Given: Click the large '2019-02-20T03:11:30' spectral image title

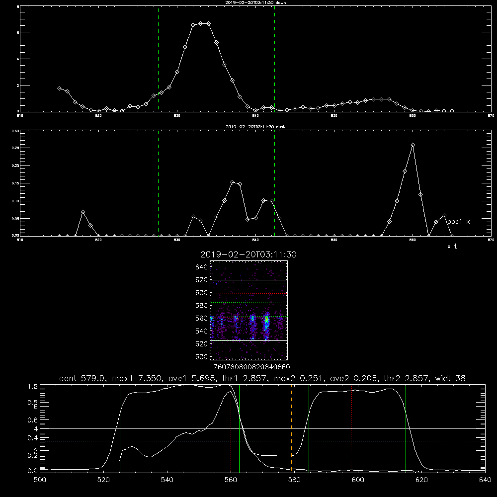Looking at the screenshot, I should pyautogui.click(x=248, y=254).
